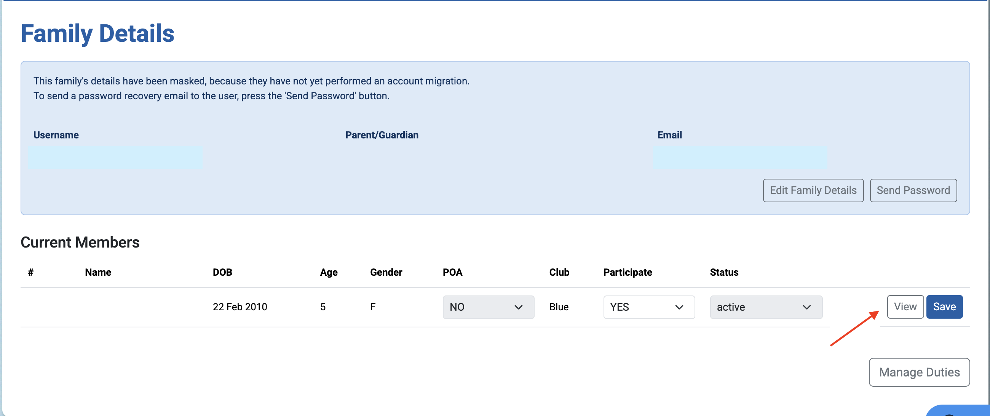The height and width of the screenshot is (416, 990).
Task: Expand the Participate dropdown showing YES
Action: [x=649, y=307]
